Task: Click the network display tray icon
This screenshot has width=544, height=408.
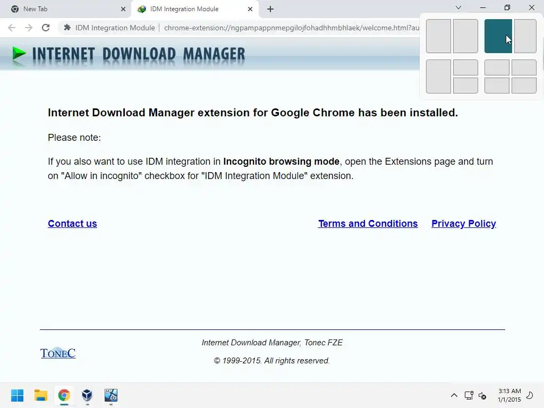Action: click(469, 395)
